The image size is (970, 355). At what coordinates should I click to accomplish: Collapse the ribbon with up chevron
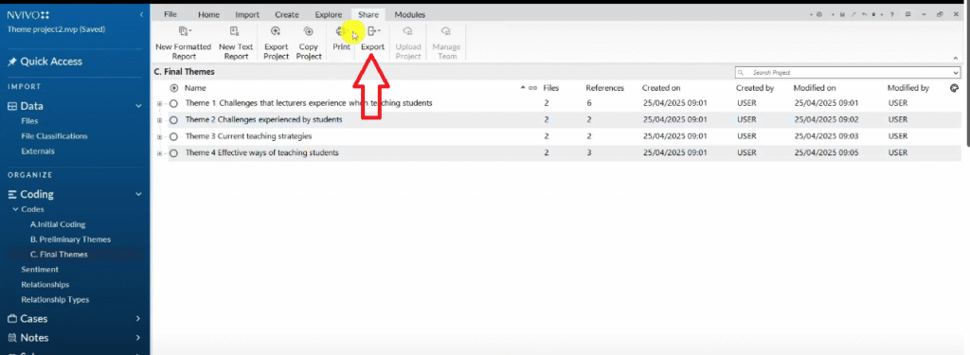956,58
